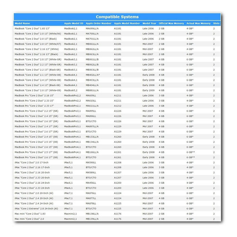Select iMac "Core 2 Duo" 2.4 20-Inch (Al)
Image resolution: width=237 pixels, height=237 pixels.
[34, 198]
